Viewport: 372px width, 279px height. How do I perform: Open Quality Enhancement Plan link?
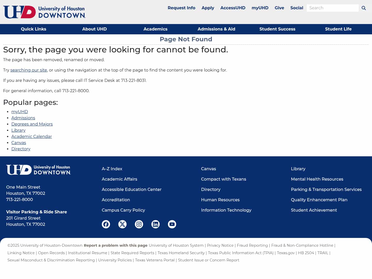coord(319,200)
